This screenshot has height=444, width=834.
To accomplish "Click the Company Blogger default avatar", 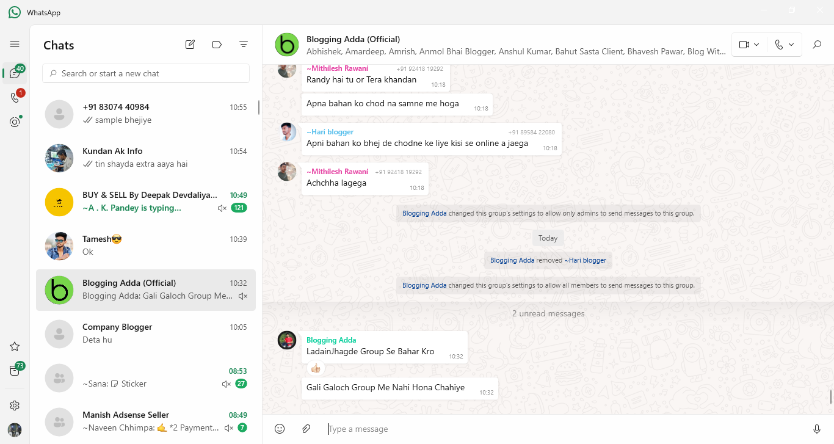I will pyautogui.click(x=59, y=333).
